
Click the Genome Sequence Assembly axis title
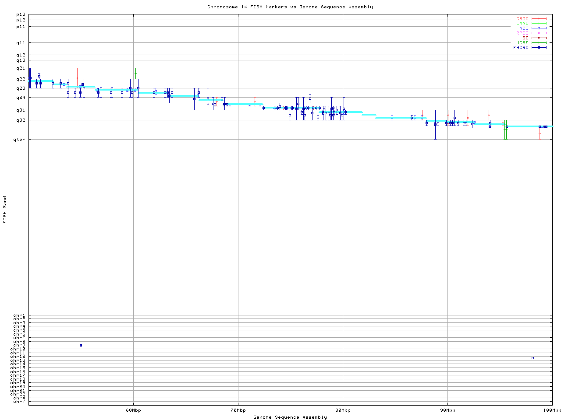290,417
